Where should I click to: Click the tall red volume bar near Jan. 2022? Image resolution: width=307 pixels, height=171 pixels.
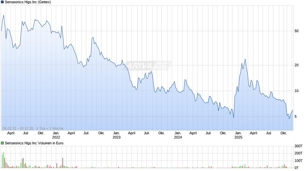63,163
